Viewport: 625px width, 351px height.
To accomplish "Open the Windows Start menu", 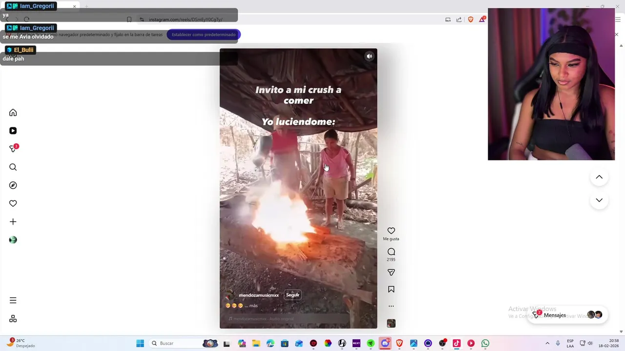I will click(x=140, y=343).
